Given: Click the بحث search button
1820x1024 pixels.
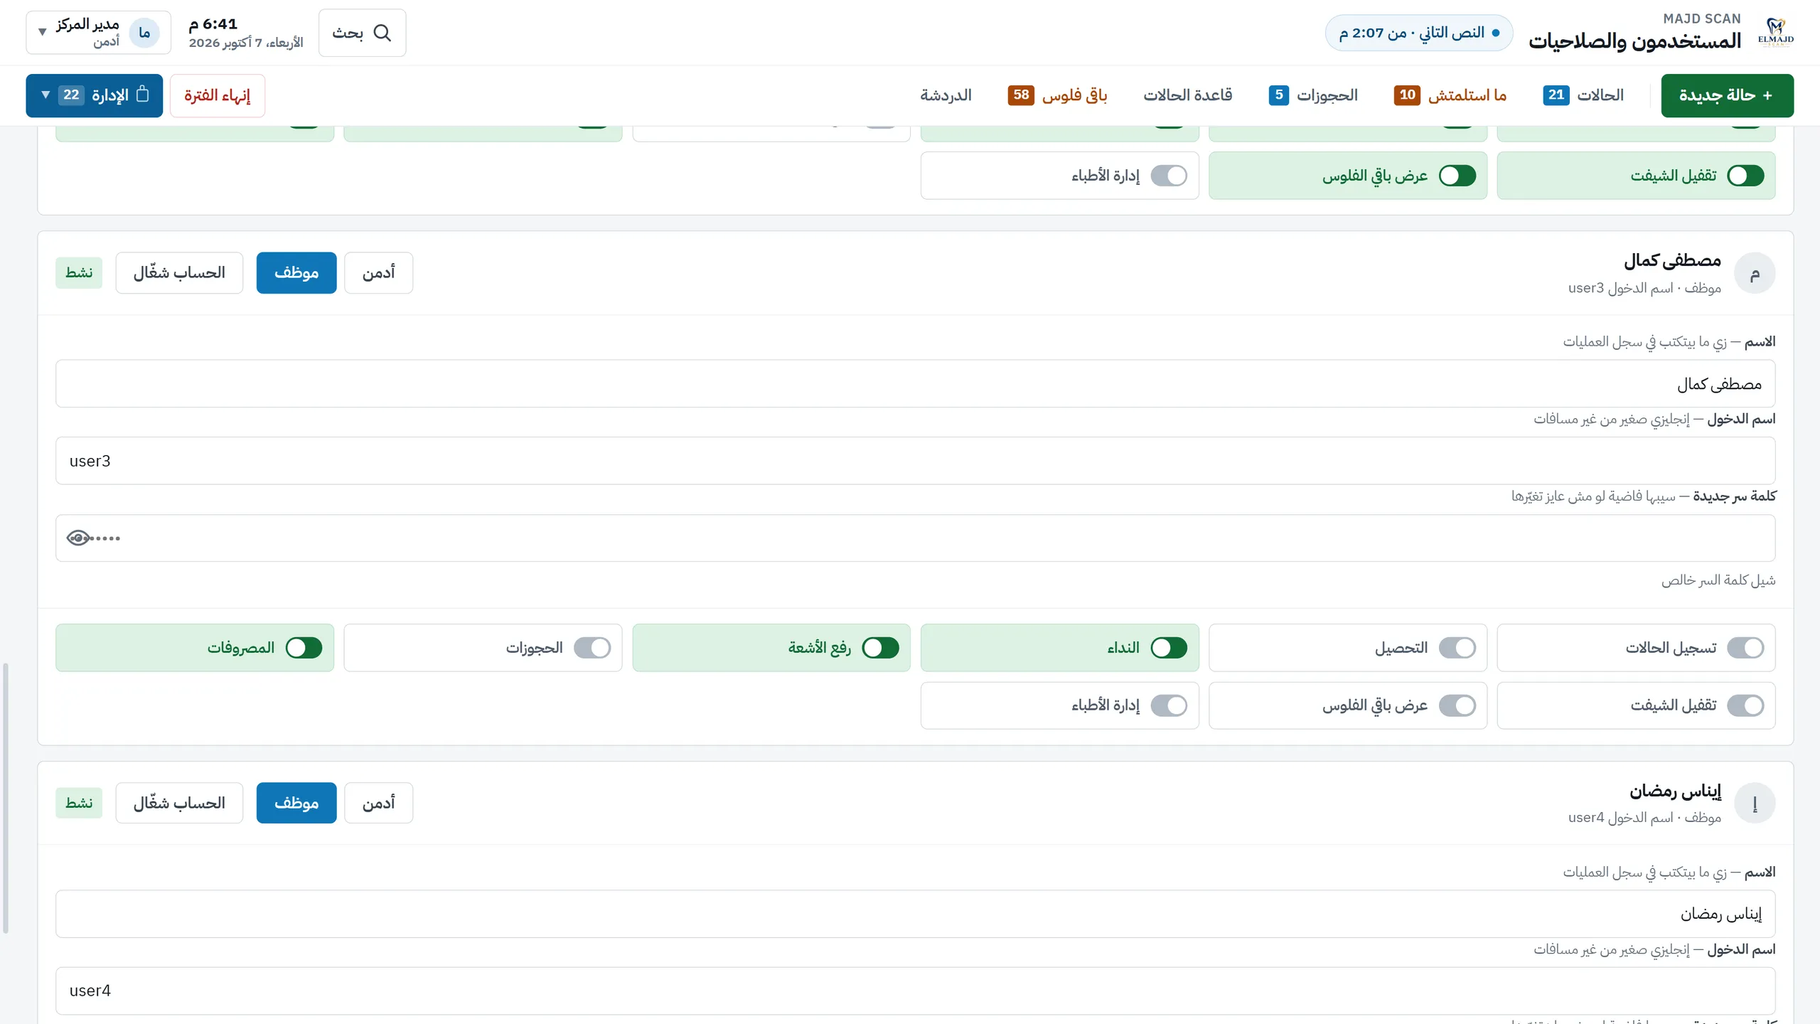Looking at the screenshot, I should point(362,33).
